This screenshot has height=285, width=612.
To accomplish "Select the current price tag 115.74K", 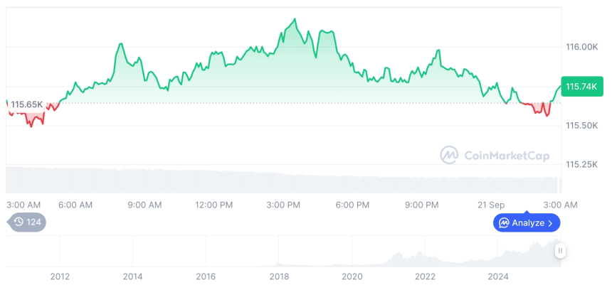I will [580, 86].
